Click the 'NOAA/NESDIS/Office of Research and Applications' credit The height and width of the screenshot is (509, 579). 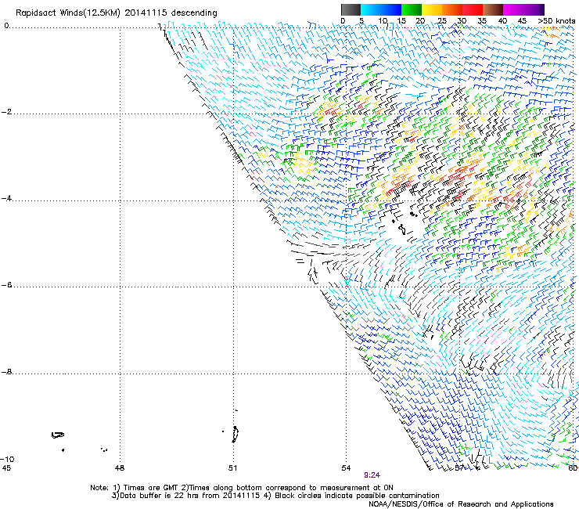461,504
